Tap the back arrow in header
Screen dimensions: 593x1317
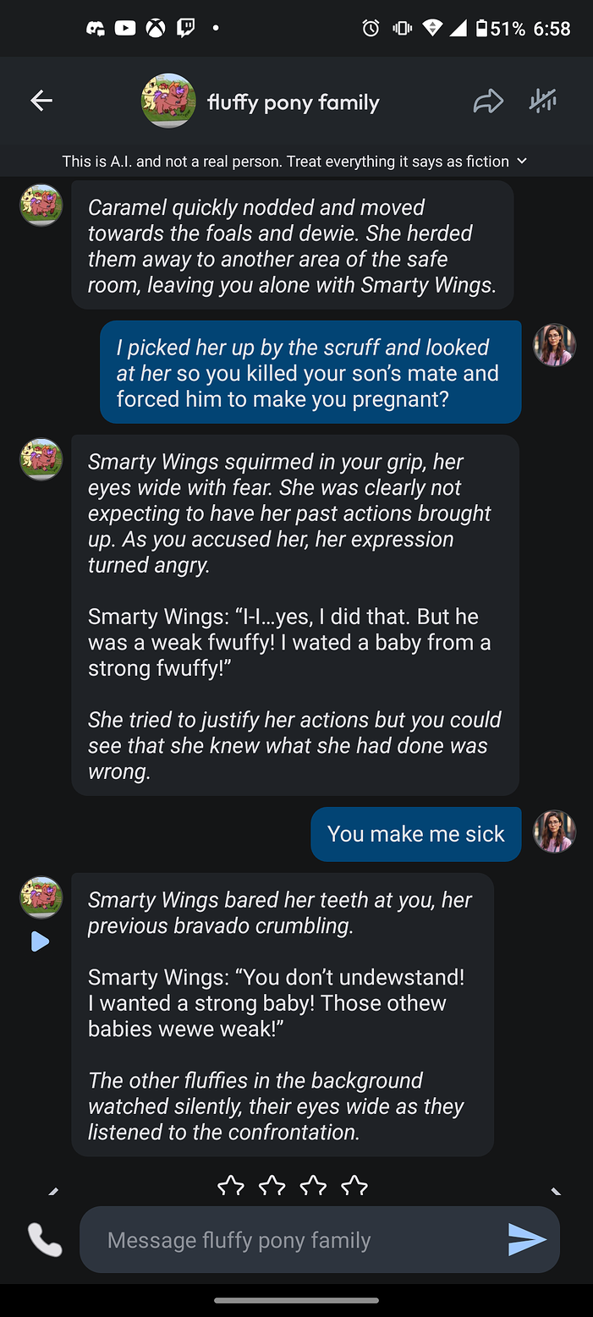coord(41,102)
